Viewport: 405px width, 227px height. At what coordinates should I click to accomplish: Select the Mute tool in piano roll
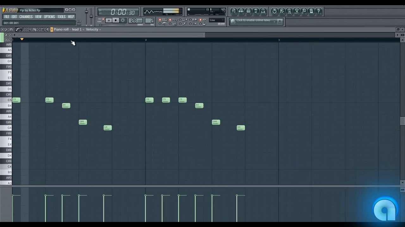click(x=30, y=30)
